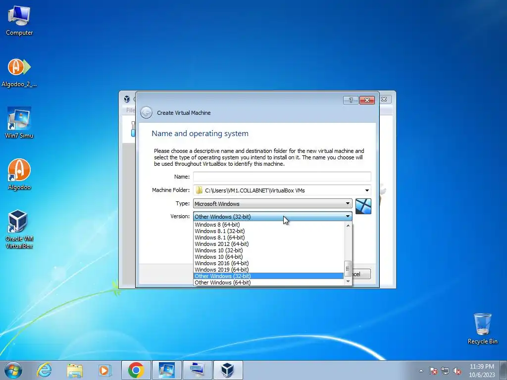This screenshot has width=507, height=380.
Task: Click the muted volume tray icon
Action: pyautogui.click(x=457, y=371)
